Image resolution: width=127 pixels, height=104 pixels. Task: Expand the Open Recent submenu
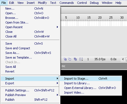(x=30, y=27)
